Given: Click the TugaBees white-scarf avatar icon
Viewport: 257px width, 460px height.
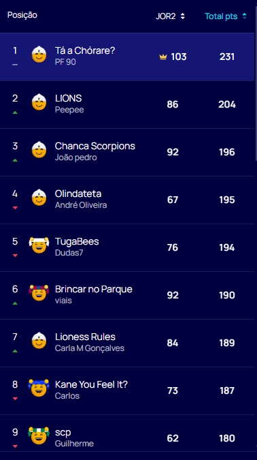Looking at the screenshot, I should tap(39, 245).
